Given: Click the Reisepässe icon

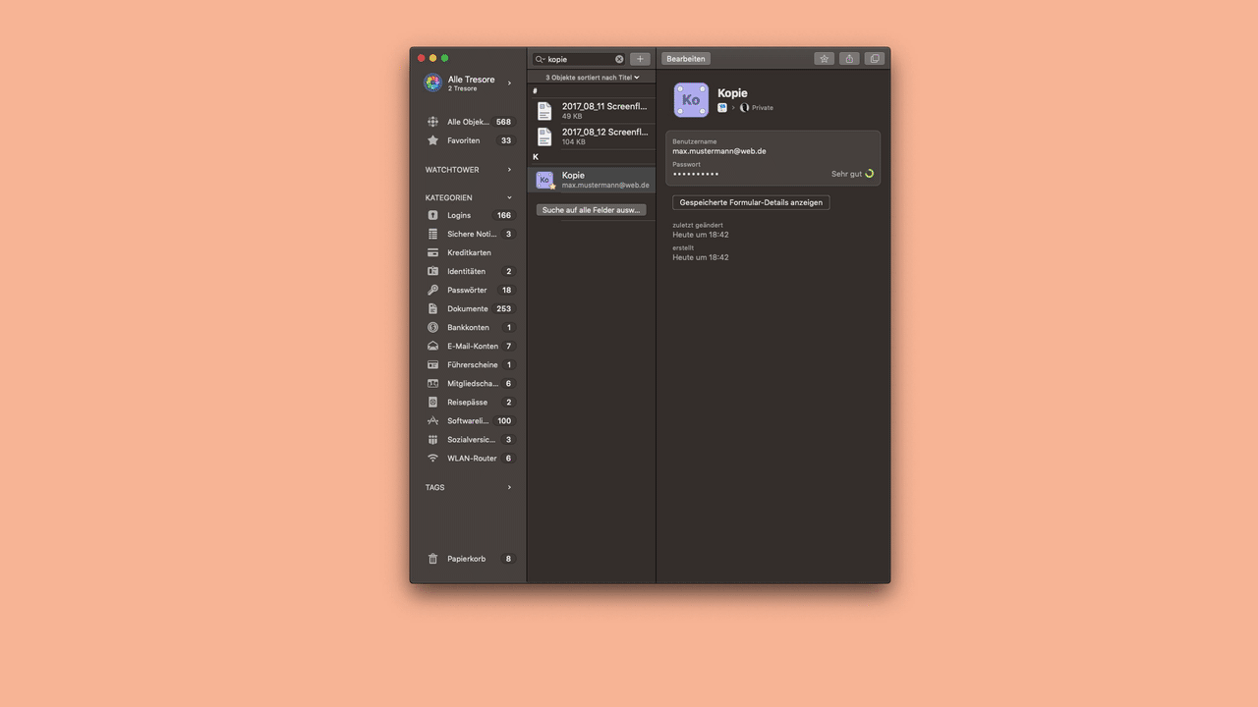Looking at the screenshot, I should pos(432,402).
